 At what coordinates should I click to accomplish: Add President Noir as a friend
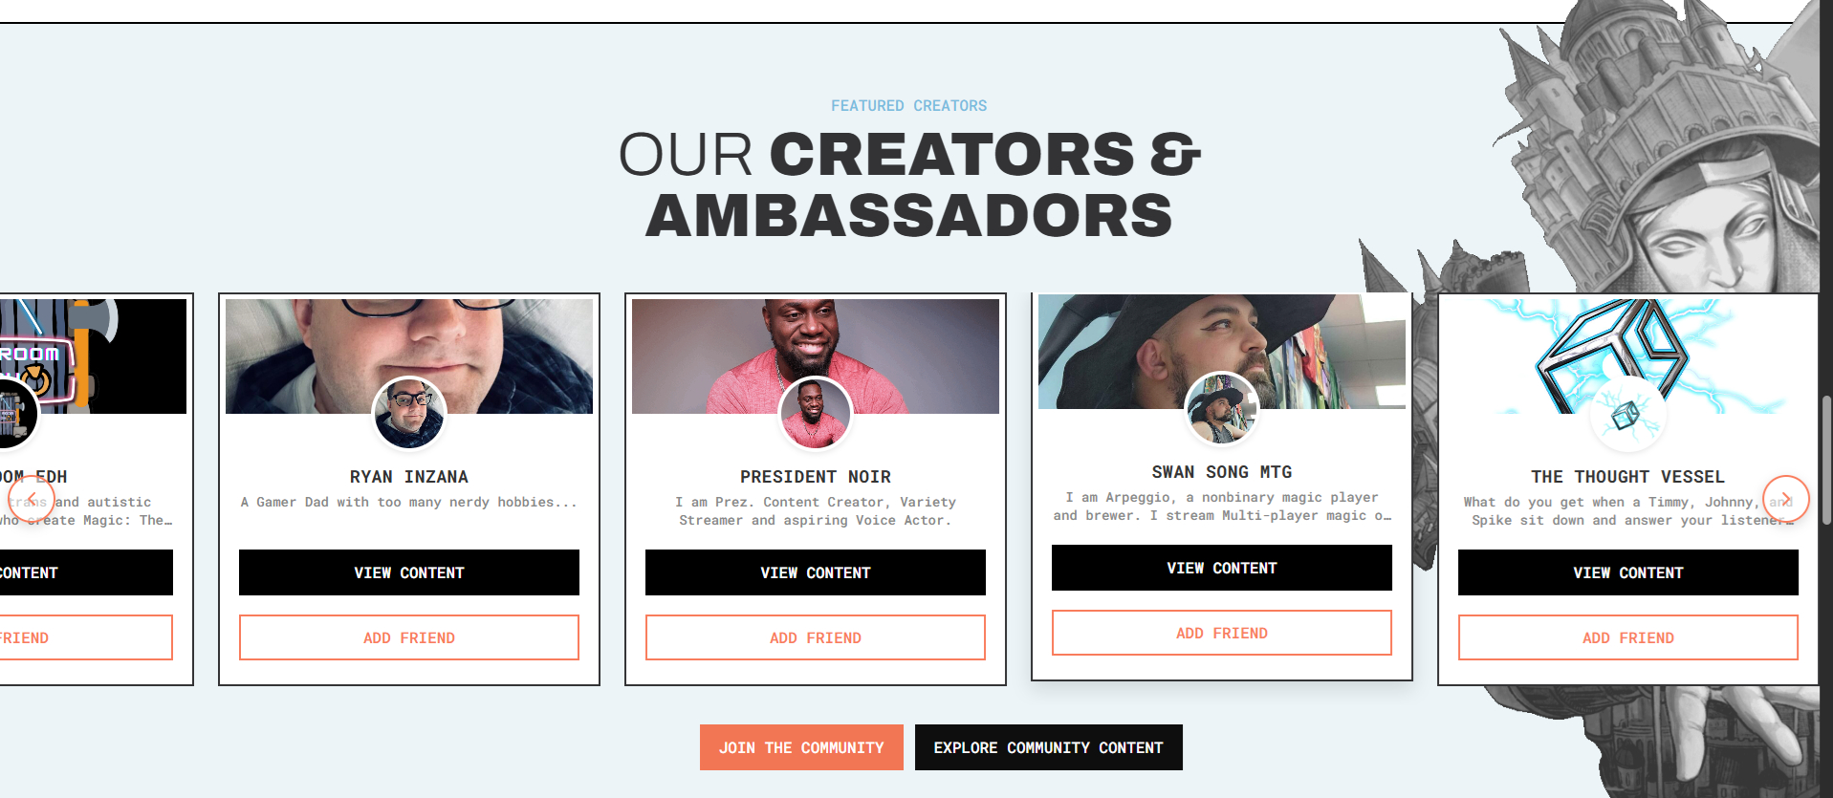[816, 637]
